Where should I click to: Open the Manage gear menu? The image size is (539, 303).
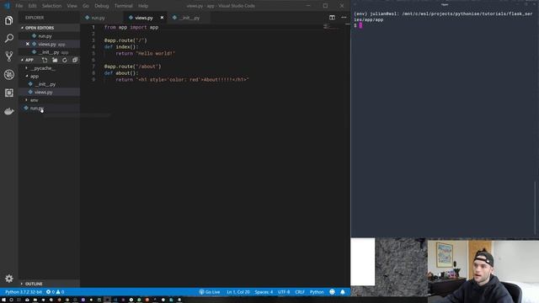(x=9, y=279)
